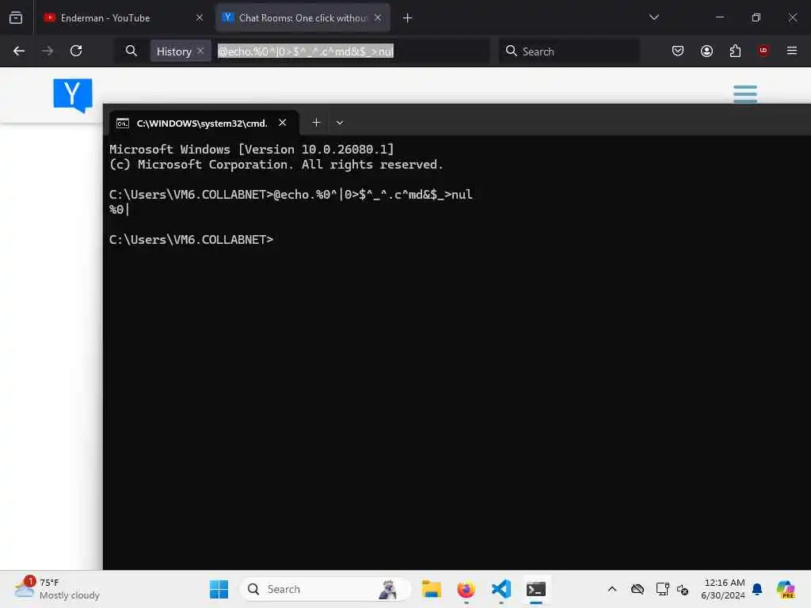Open the Copilot preview icon
Image resolution: width=811 pixels, height=608 pixels.
click(786, 589)
